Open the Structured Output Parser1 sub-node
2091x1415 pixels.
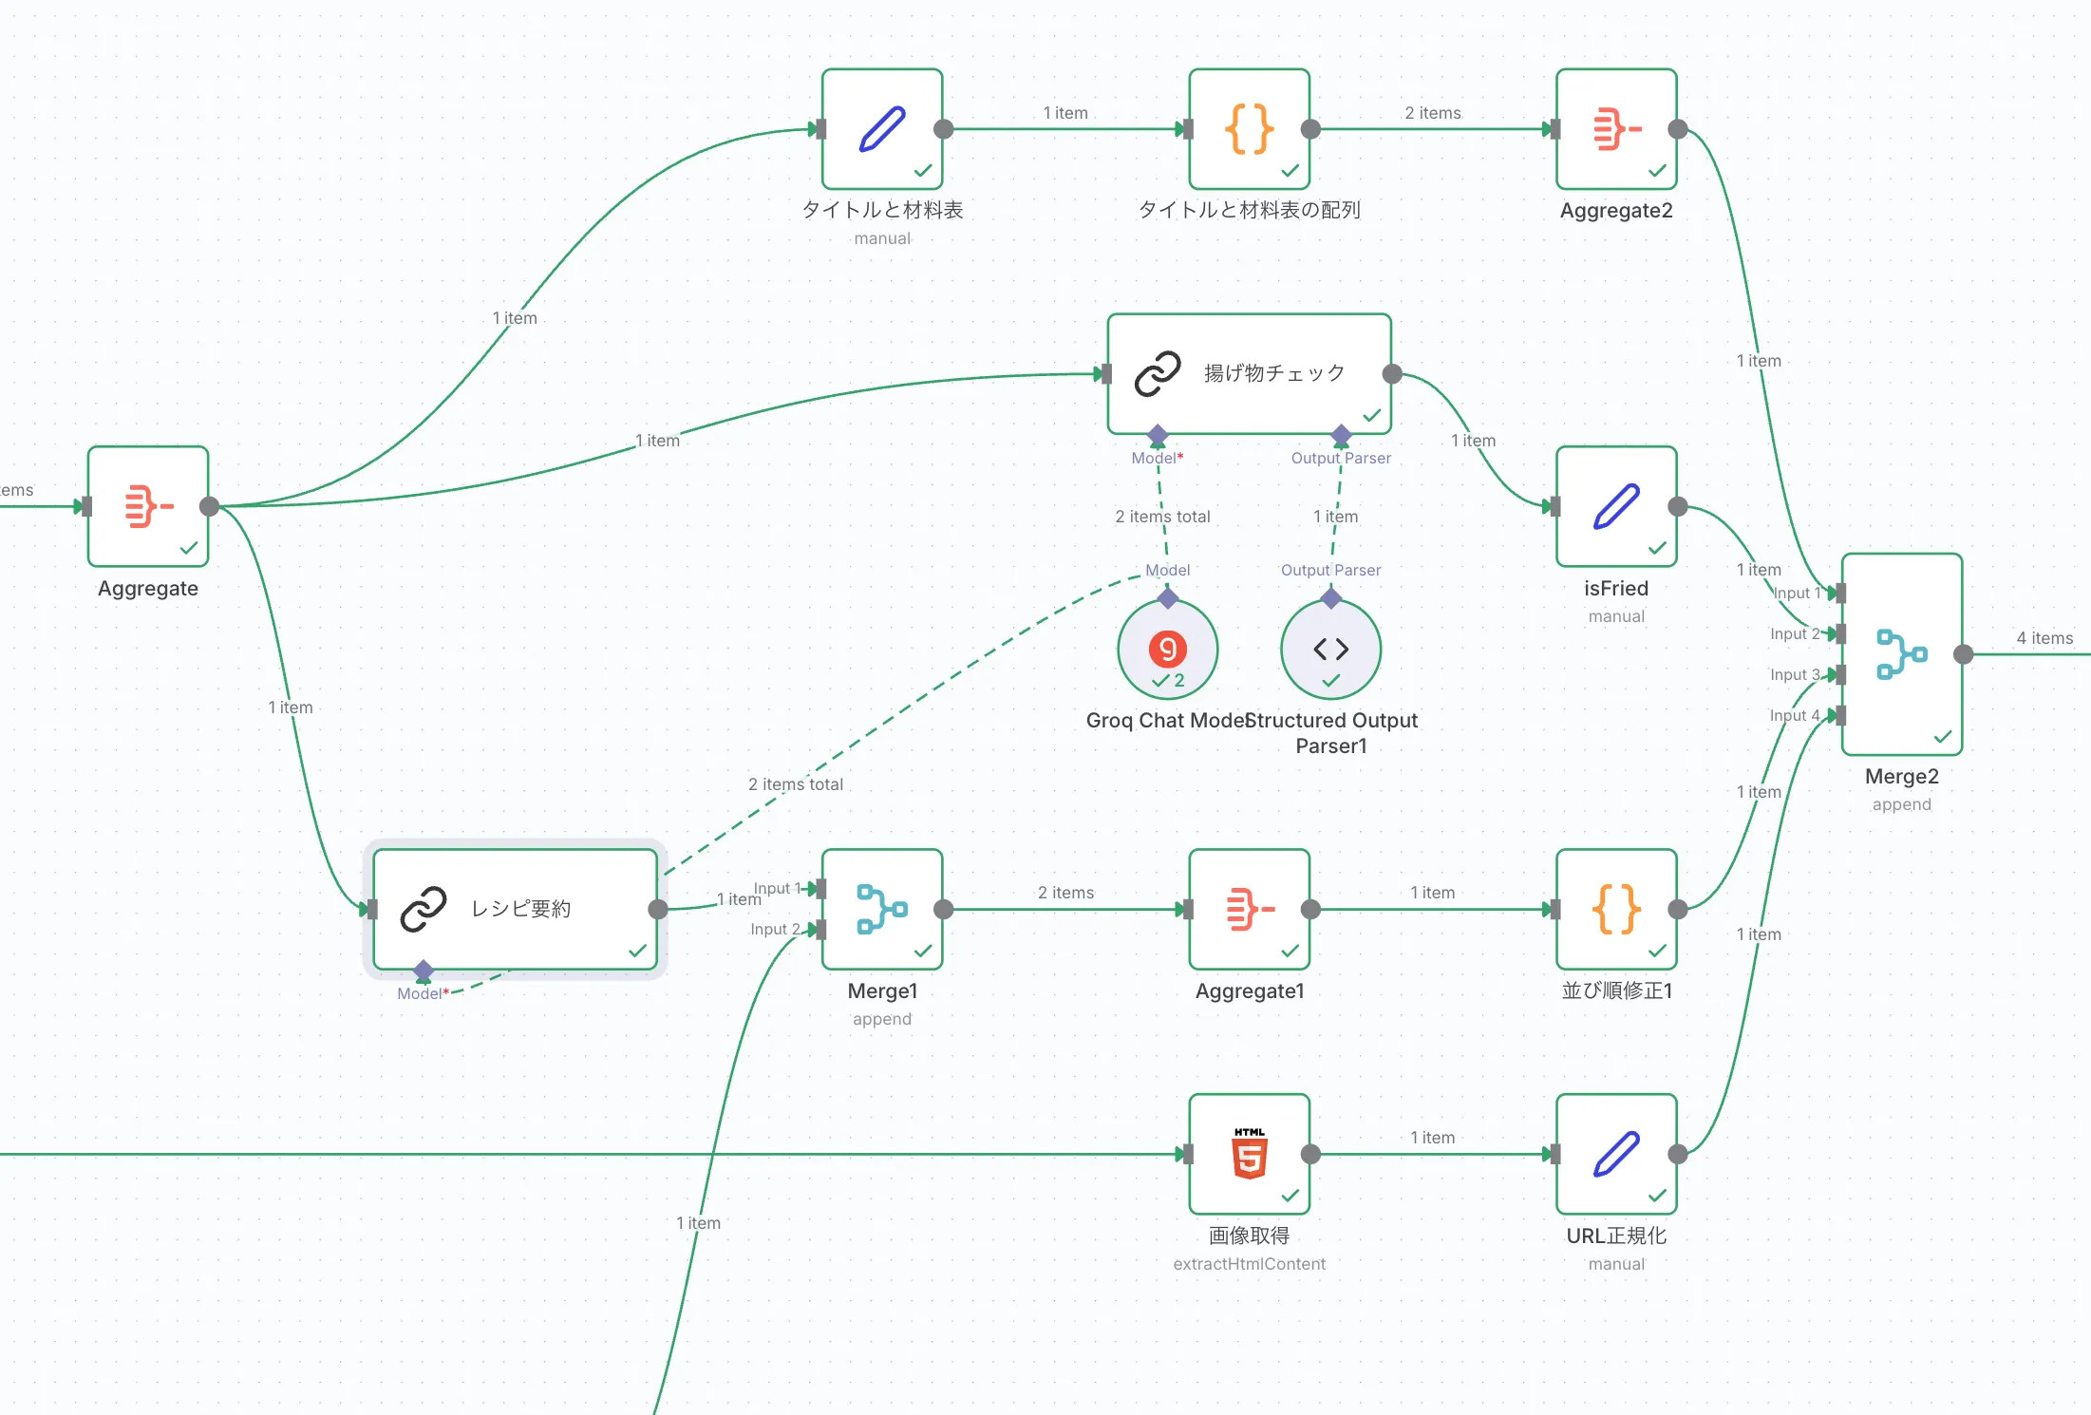coord(1330,650)
